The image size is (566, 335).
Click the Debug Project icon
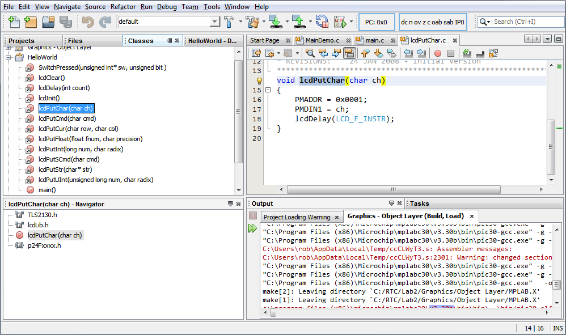tap(340, 22)
